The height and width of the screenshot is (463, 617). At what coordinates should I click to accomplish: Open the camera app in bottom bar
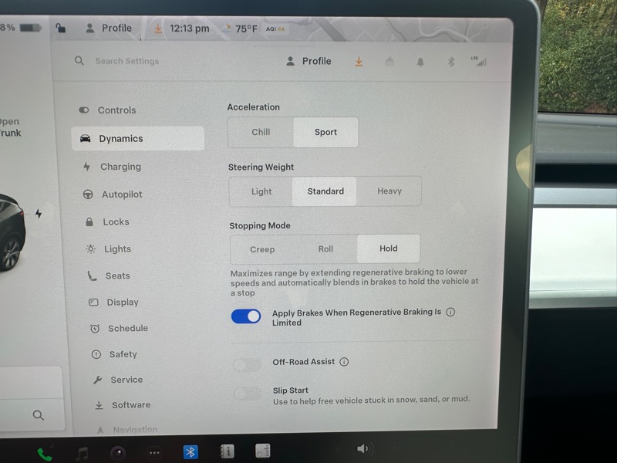118,453
